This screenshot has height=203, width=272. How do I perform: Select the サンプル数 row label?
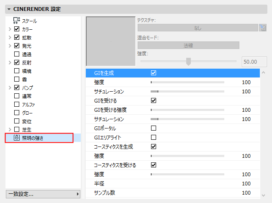[x=105, y=193]
